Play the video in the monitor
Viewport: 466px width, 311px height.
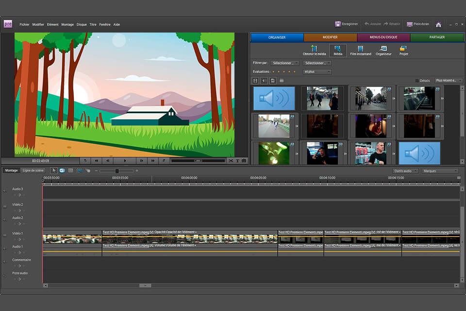pos(125,161)
